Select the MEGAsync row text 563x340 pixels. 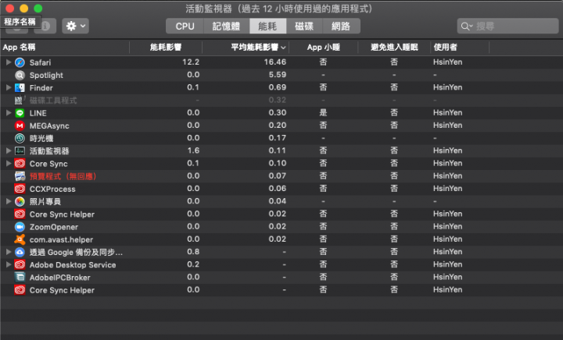tap(49, 126)
